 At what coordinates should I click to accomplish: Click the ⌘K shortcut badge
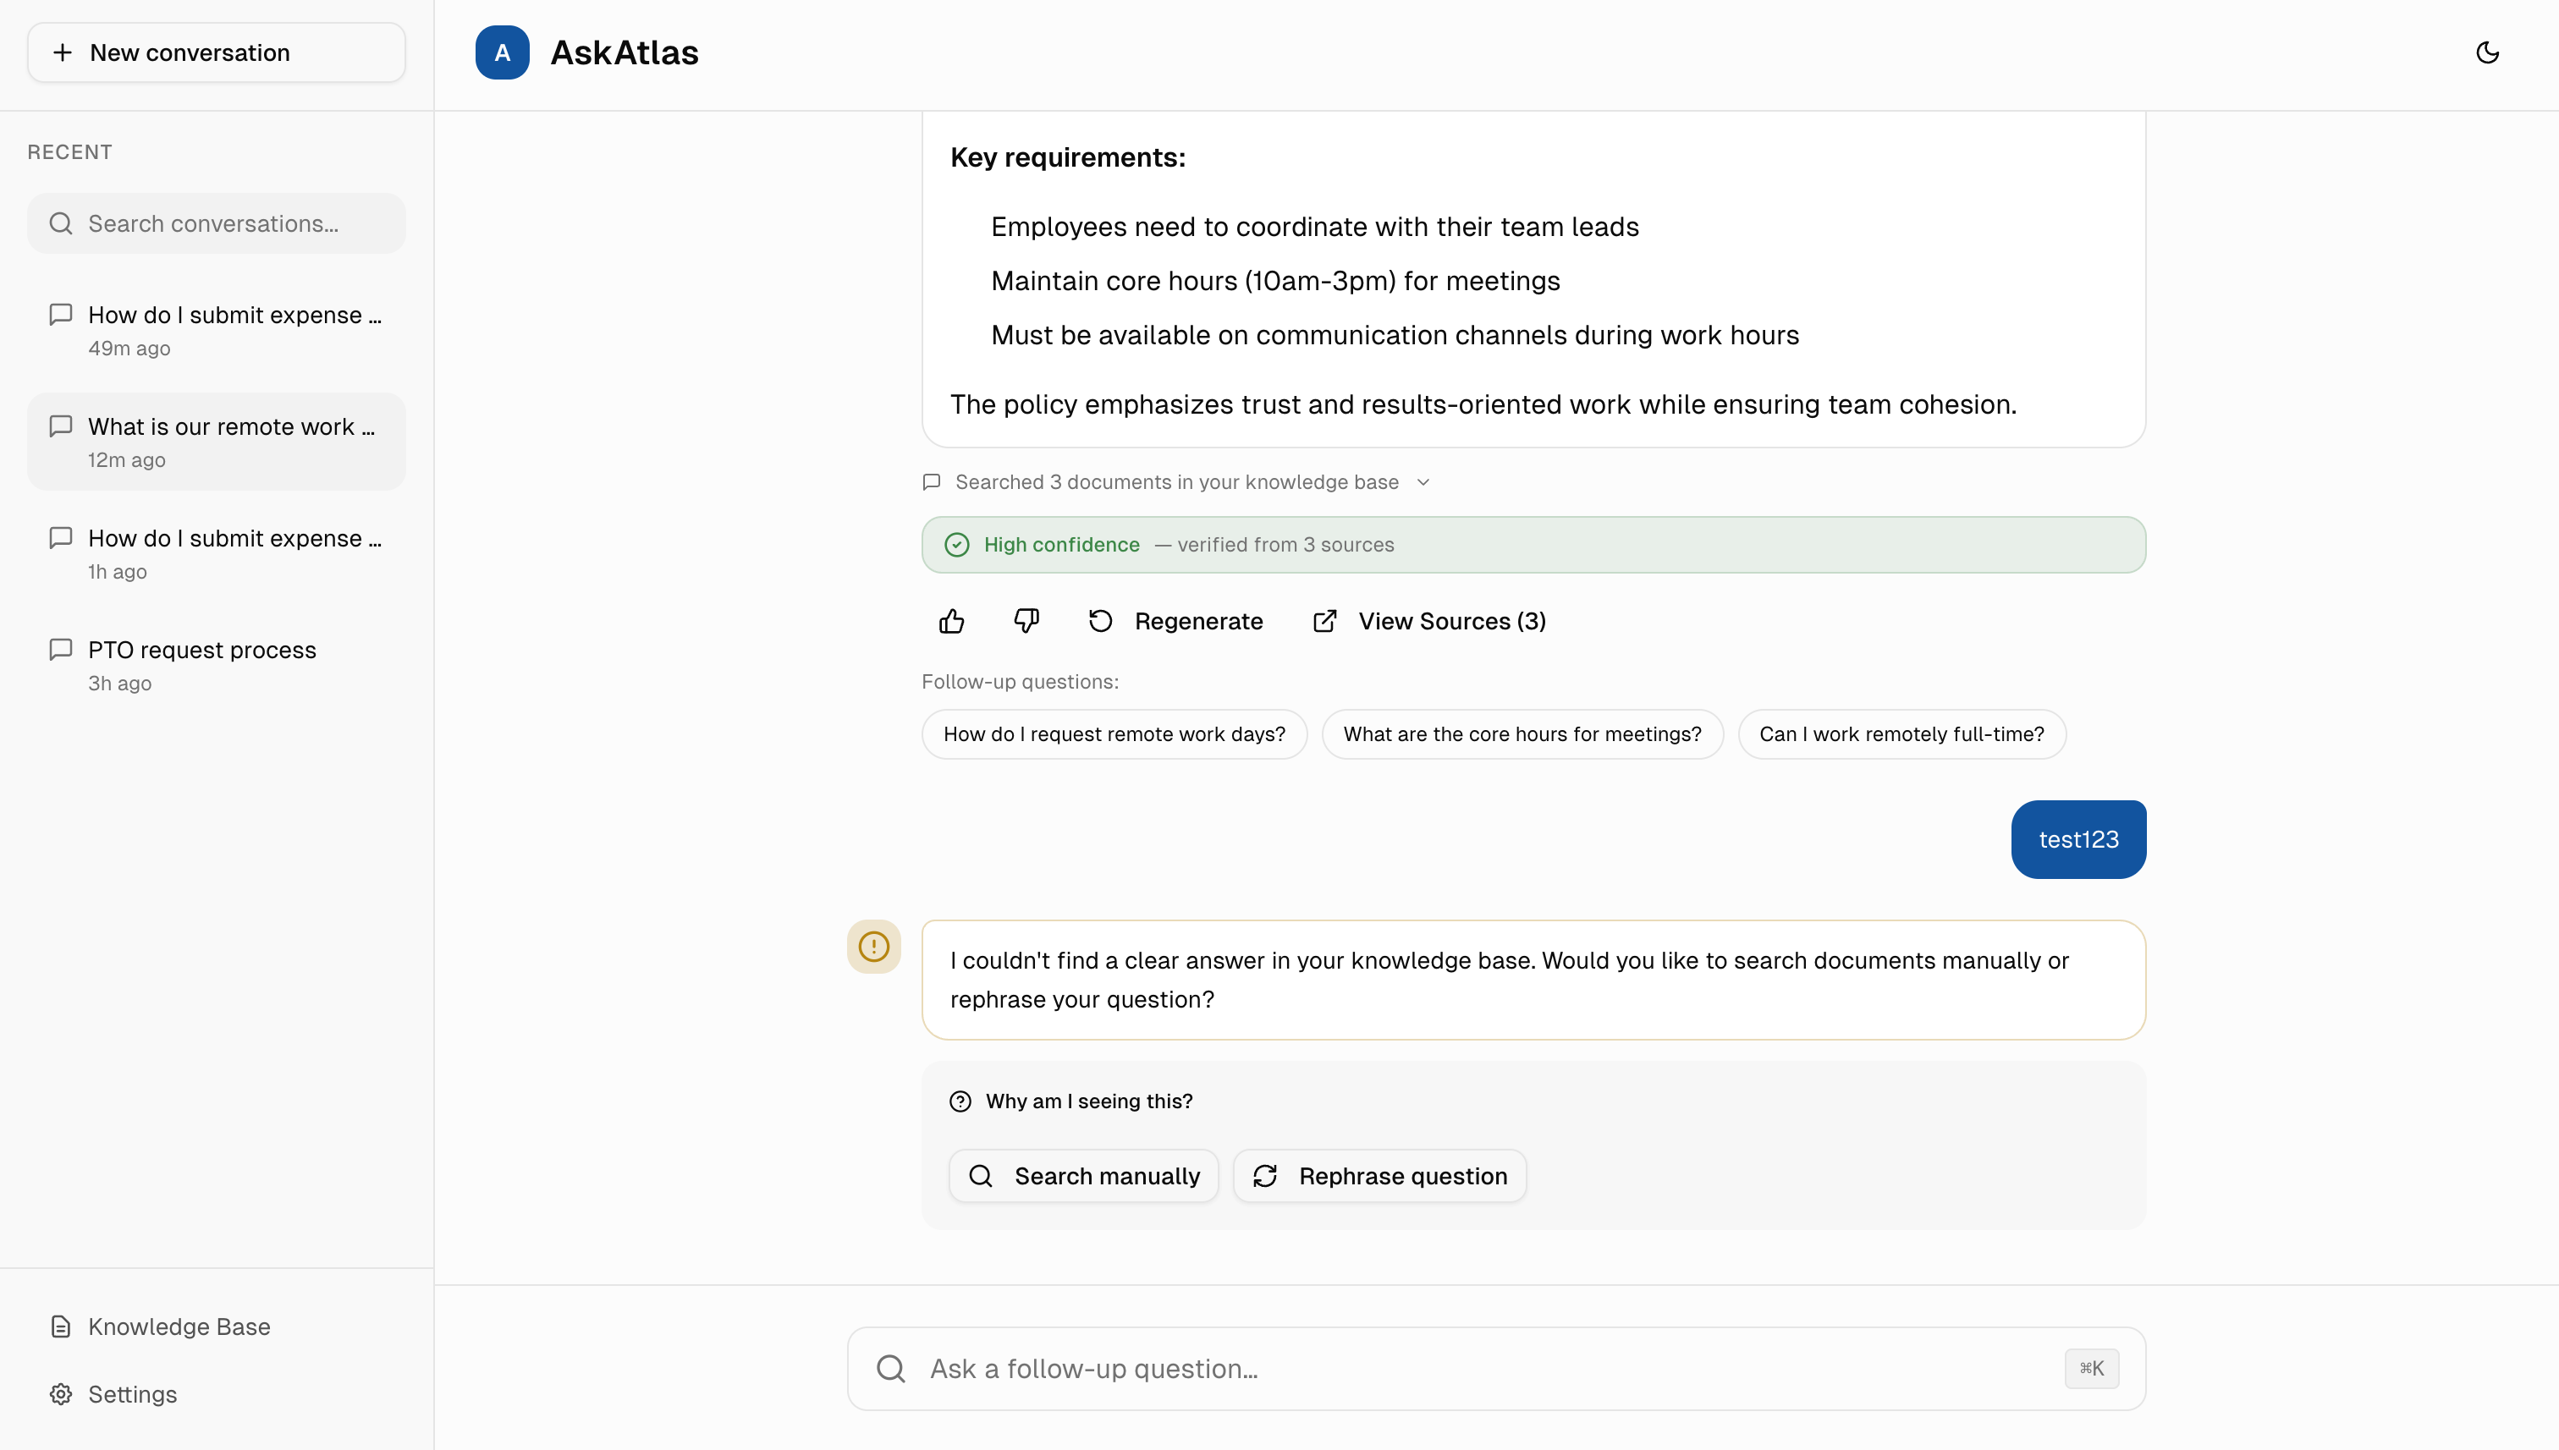click(x=2091, y=1368)
